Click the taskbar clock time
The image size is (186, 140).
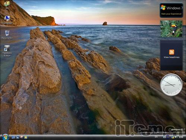(181, 137)
